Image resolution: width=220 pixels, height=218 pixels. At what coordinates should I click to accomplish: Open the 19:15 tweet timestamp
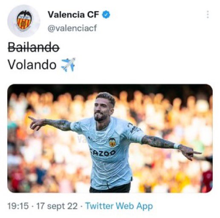[x=18, y=206]
